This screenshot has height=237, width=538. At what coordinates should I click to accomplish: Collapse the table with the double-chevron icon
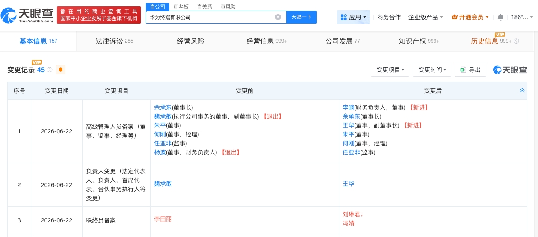tap(522, 91)
